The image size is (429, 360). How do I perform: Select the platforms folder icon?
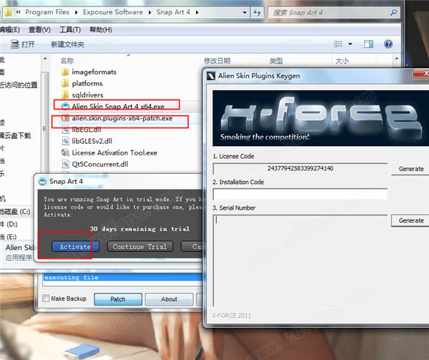[65, 84]
